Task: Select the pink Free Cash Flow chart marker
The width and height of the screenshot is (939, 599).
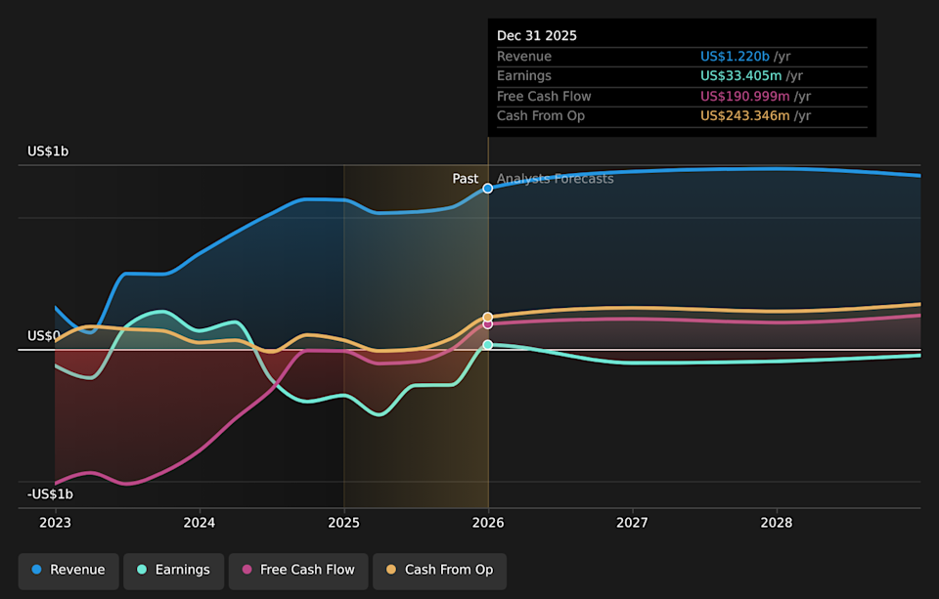Action: tap(487, 322)
